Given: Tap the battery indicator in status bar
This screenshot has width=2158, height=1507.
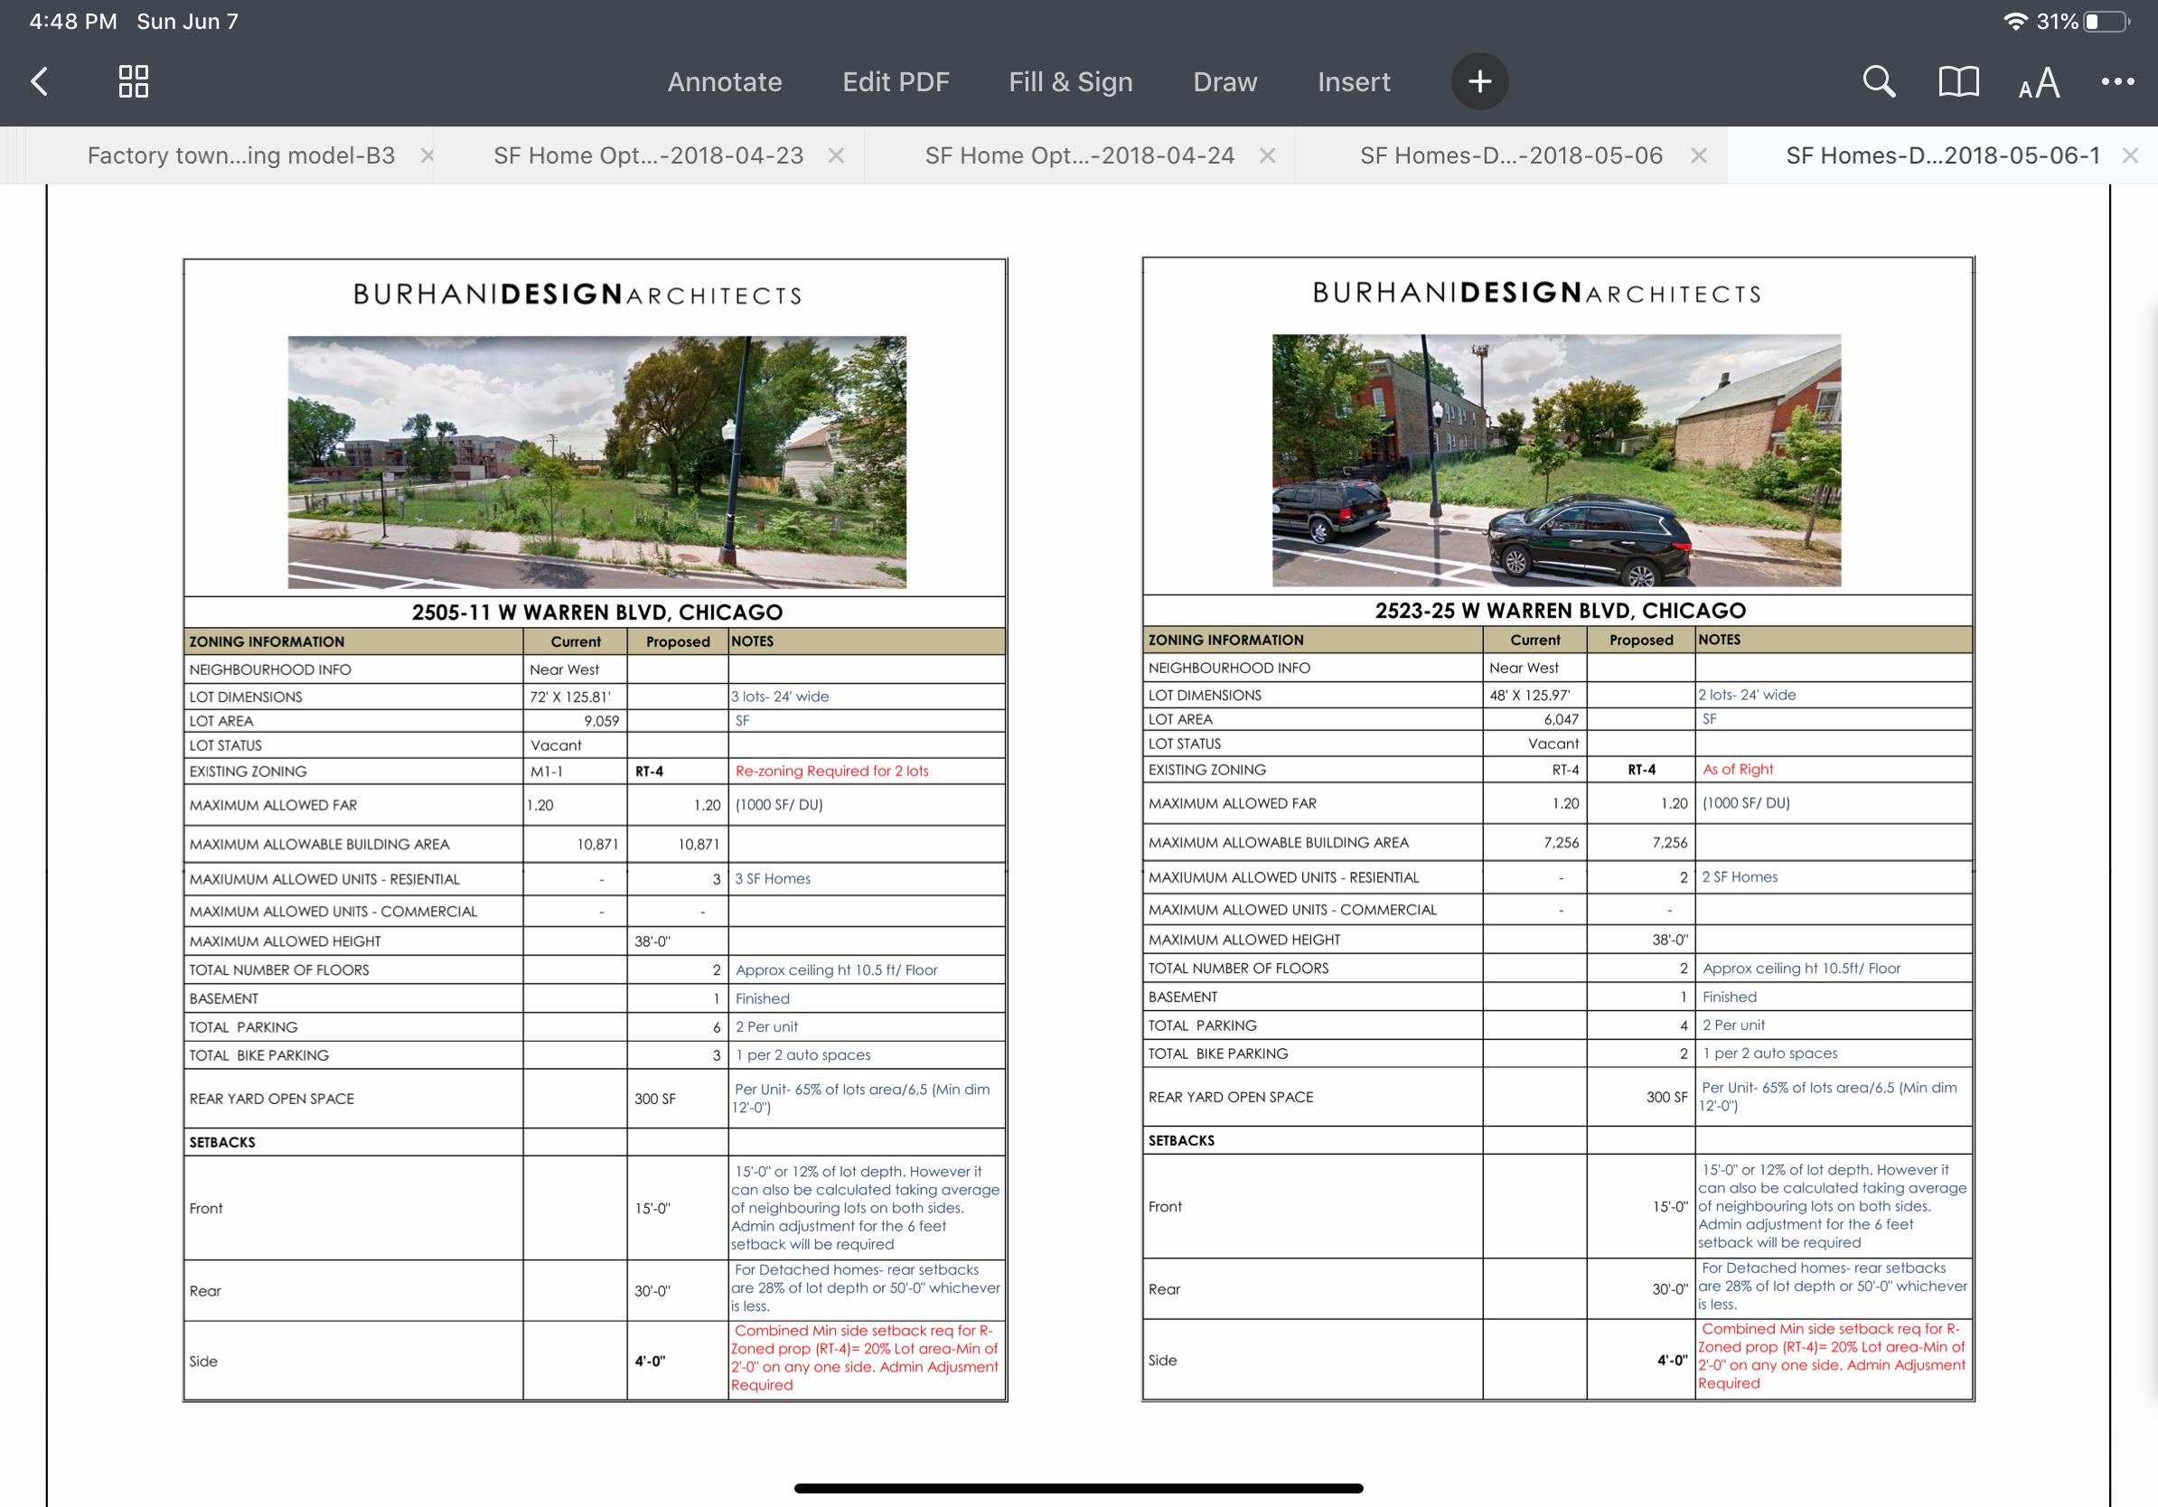Looking at the screenshot, I should coord(2106,22).
